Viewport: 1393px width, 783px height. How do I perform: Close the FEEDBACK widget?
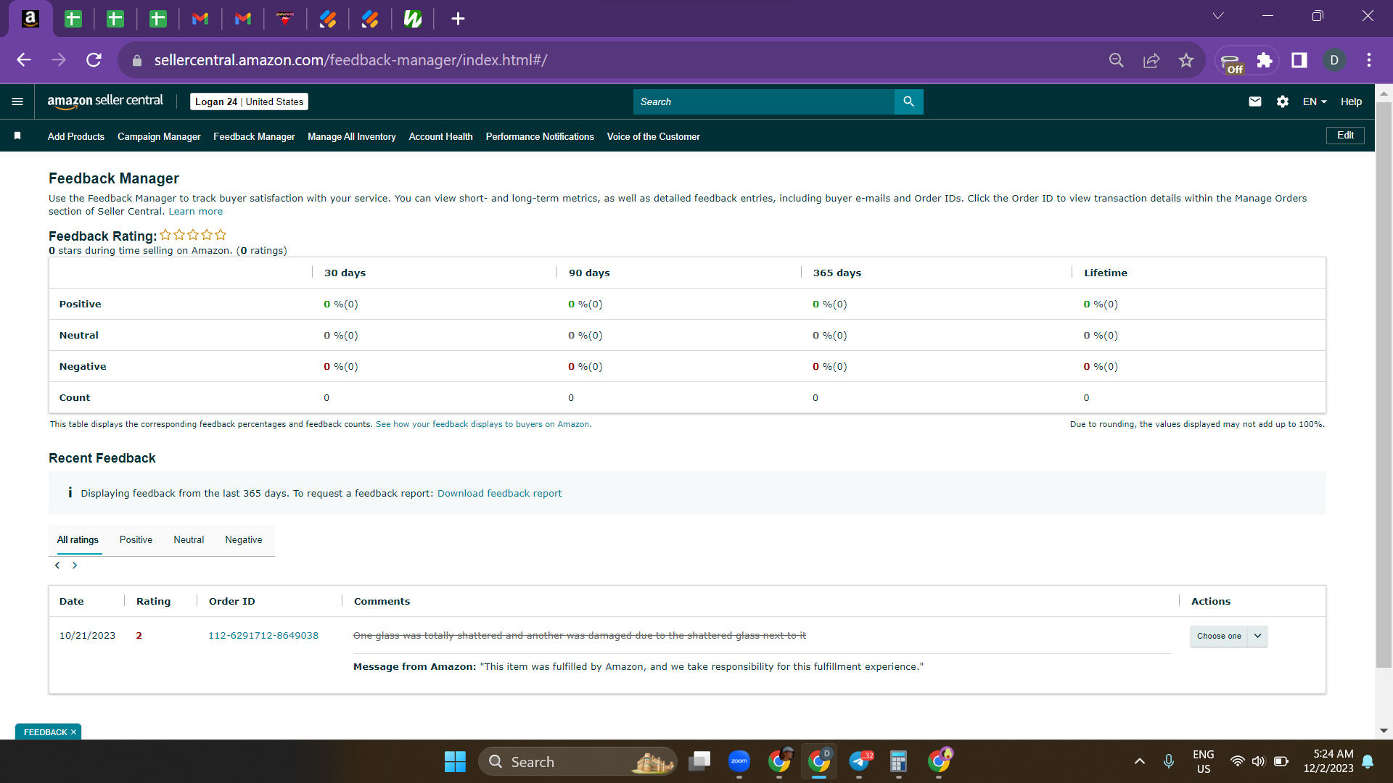(x=73, y=732)
